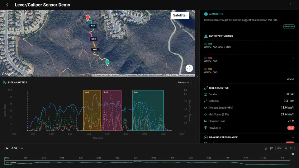The image size is (299, 168).
Task: Click Report a map error link
Action: [186, 75]
